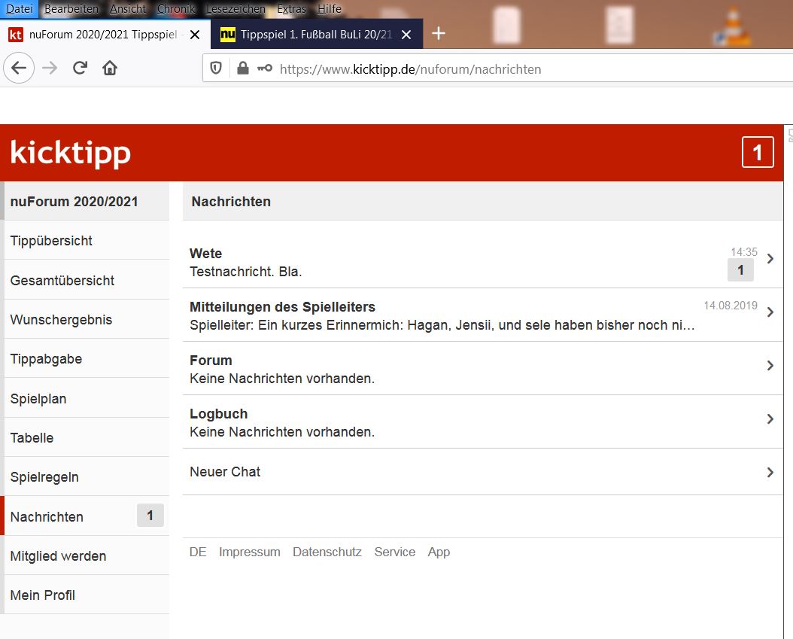This screenshot has width=793, height=639.
Task: Open the tracking protection shield icon
Action: coord(217,68)
